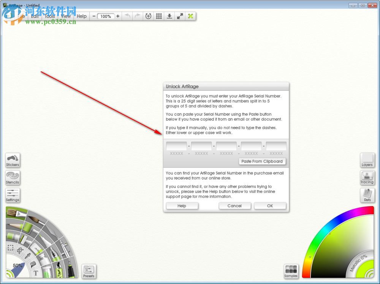Viewport: 380px width, 284px height.
Task: Select the Text tool in picker
Action: 36,273
